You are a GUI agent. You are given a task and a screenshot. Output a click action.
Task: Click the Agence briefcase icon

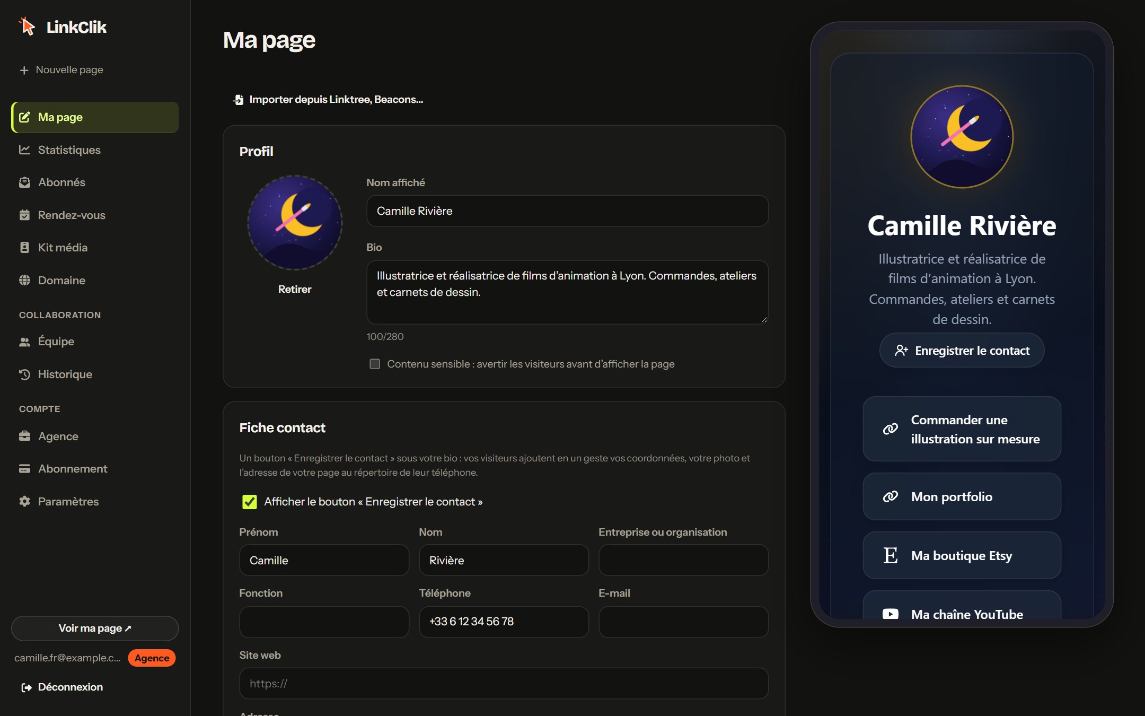(24, 436)
